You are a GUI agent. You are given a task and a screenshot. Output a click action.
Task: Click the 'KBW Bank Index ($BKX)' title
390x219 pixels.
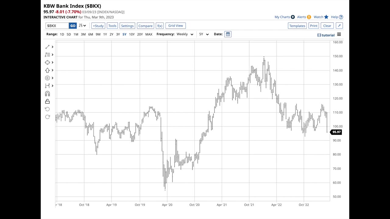pyautogui.click(x=72, y=6)
